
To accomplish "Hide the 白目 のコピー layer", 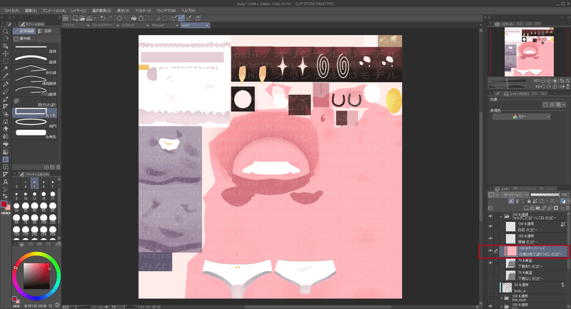I will point(490,226).
